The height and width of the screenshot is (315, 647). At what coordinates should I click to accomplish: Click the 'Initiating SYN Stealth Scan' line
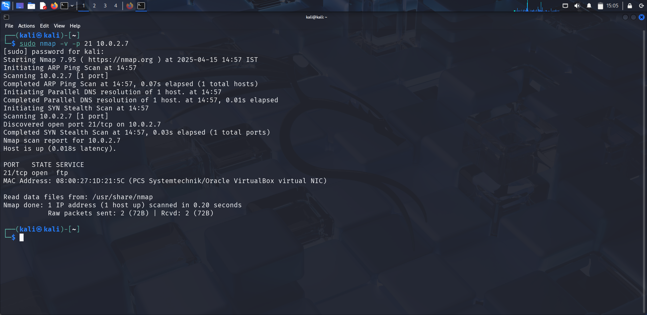(x=76, y=108)
